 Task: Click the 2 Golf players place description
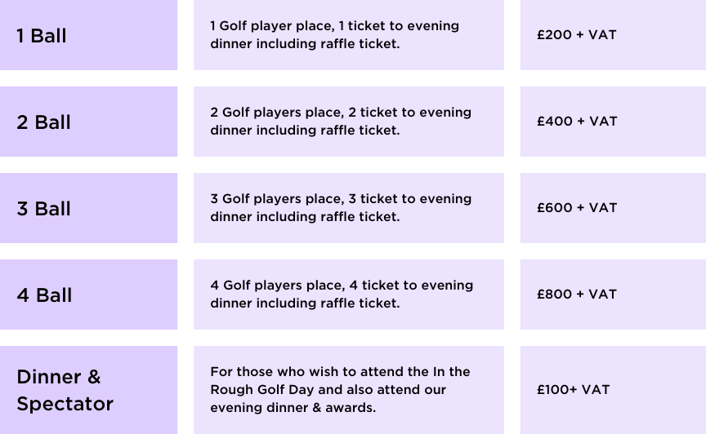click(x=341, y=122)
